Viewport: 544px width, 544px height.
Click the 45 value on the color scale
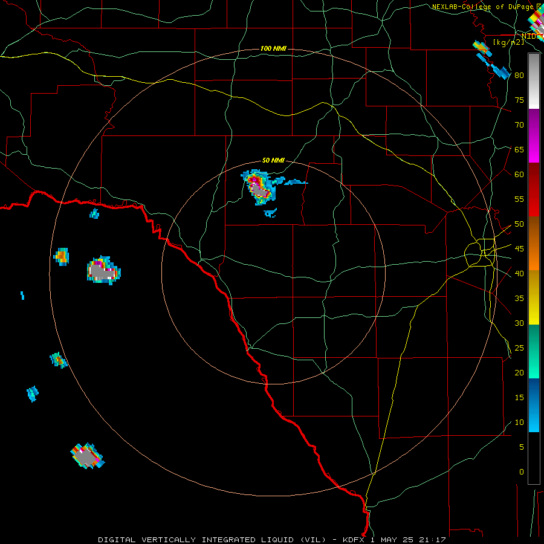[519, 249]
